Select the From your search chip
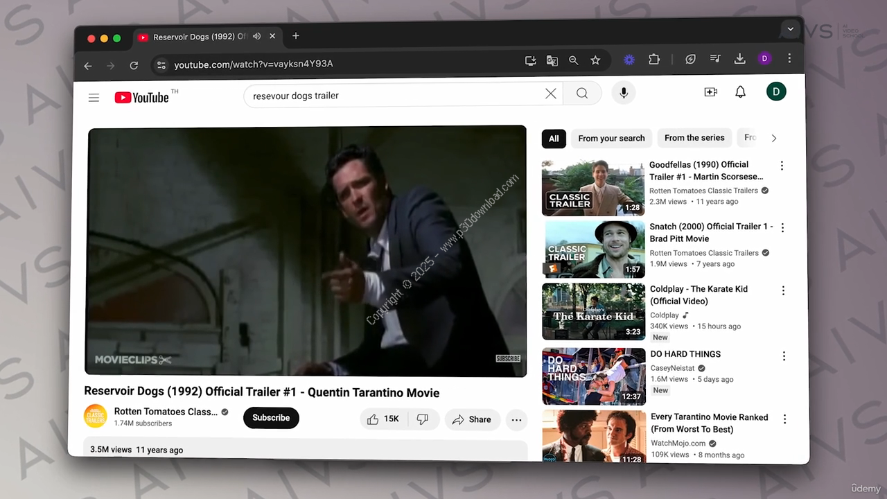The height and width of the screenshot is (499, 887). click(x=611, y=139)
